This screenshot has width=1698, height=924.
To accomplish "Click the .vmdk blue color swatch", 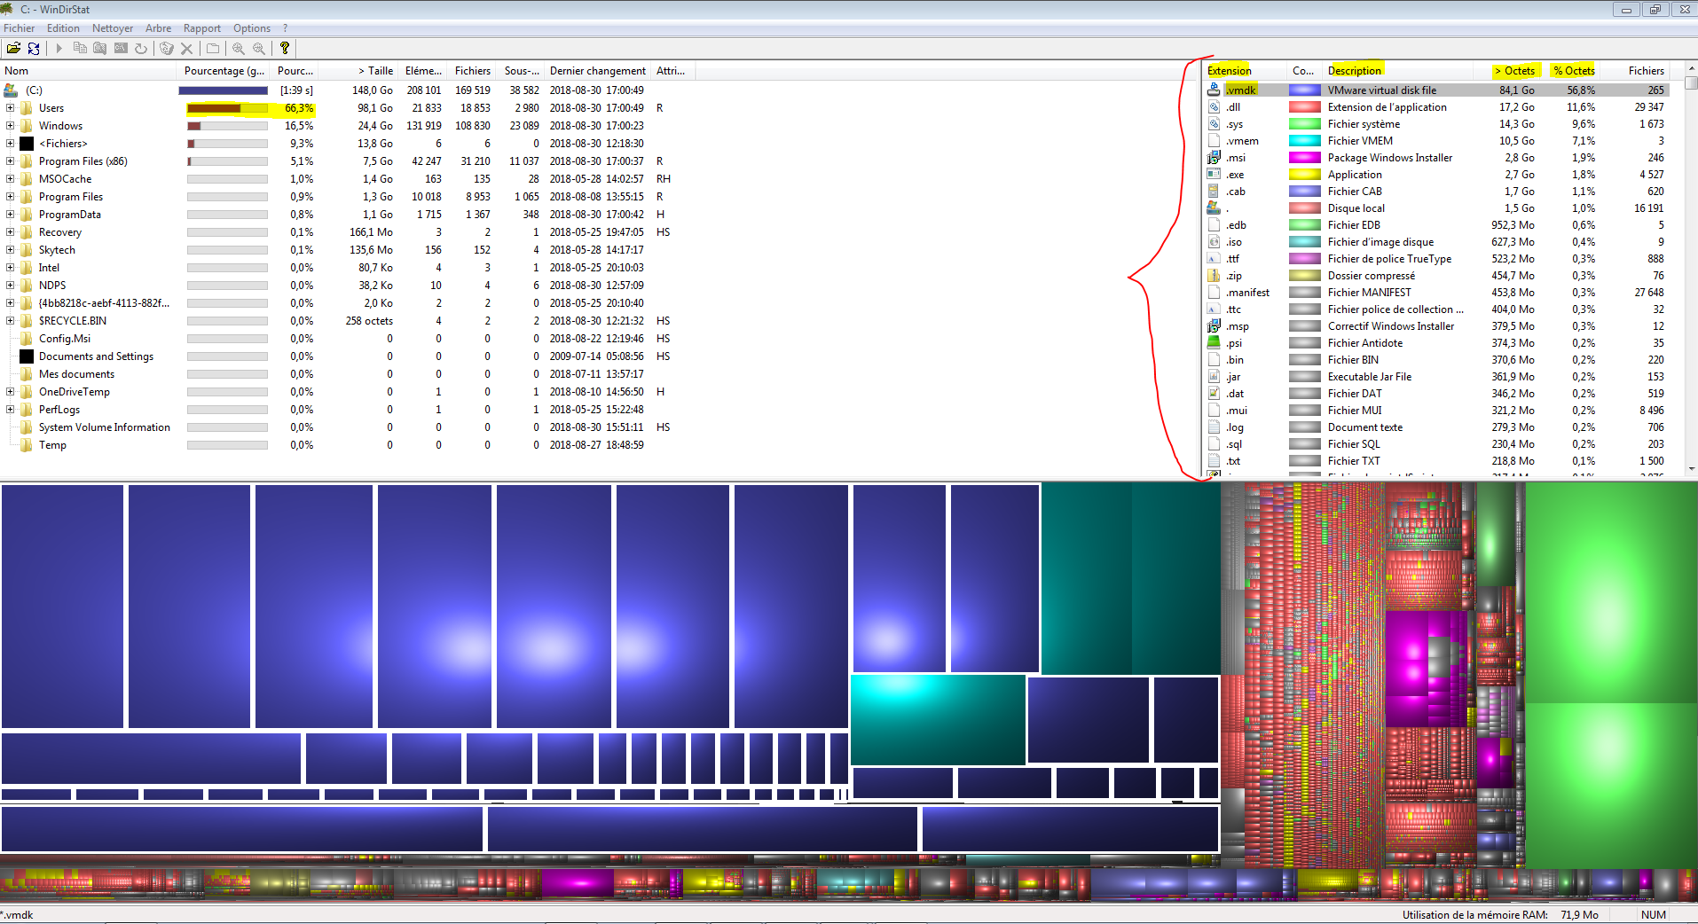I will [x=1304, y=90].
